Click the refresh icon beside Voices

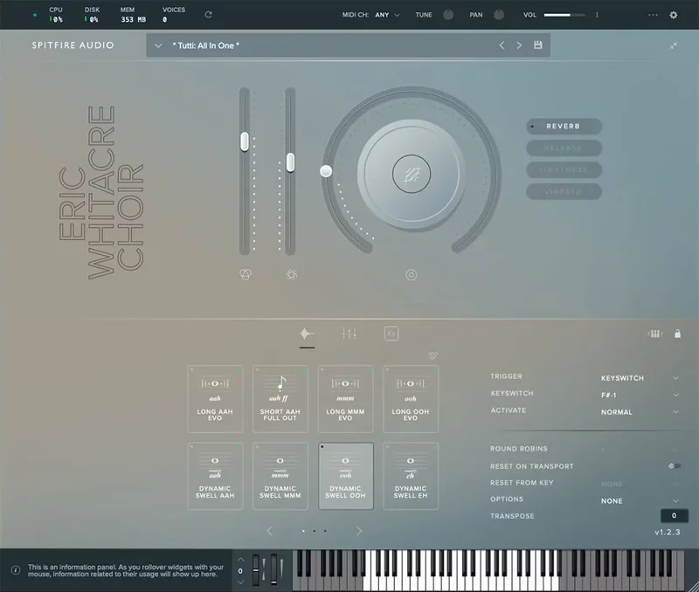click(208, 15)
